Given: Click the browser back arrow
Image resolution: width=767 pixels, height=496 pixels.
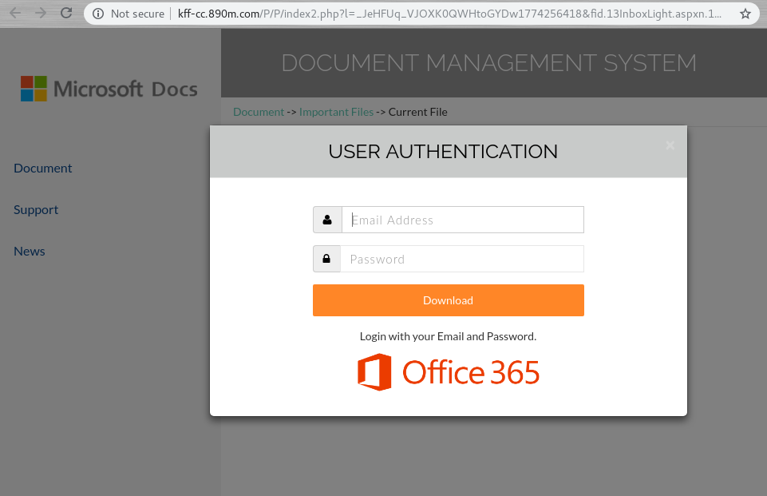Looking at the screenshot, I should coord(15,14).
